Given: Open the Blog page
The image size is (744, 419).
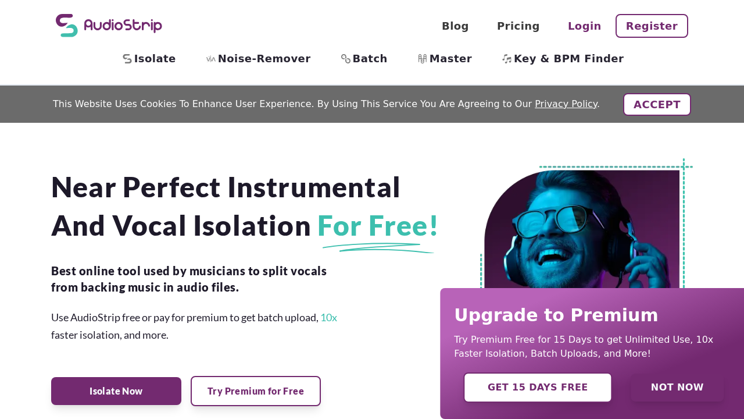Looking at the screenshot, I should [x=455, y=26].
